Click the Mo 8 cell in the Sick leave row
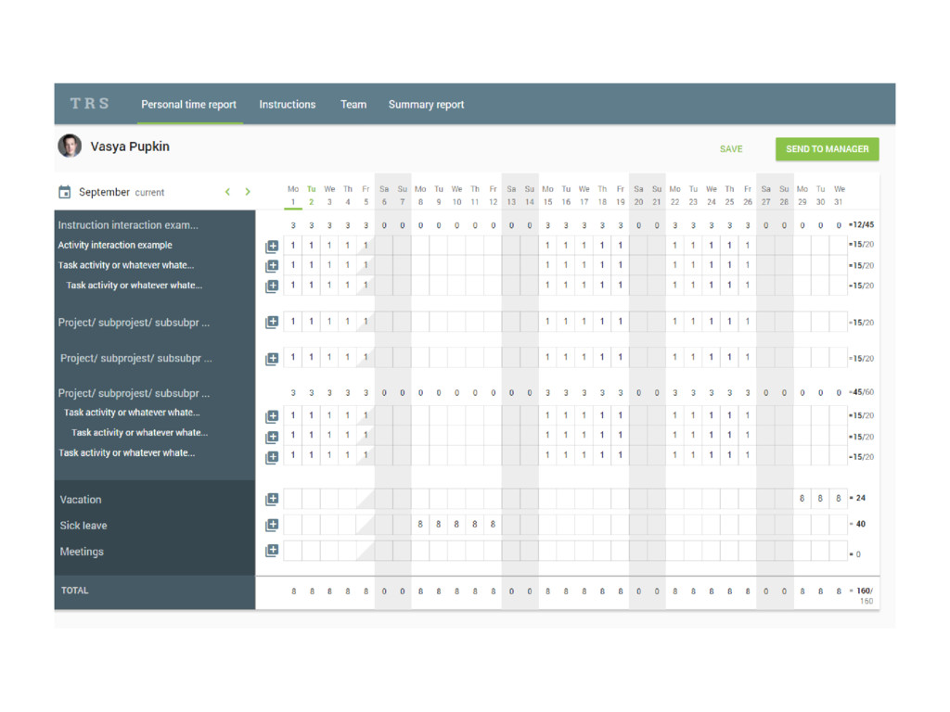Screen dimensions: 950x712 coord(420,525)
